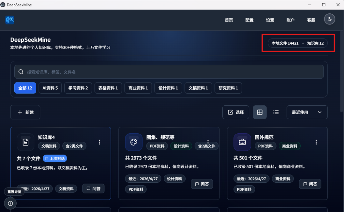This screenshot has width=344, height=212.
Task: Click 最近: 2026/4/27 on 国外规范 card
Action: click(251, 179)
